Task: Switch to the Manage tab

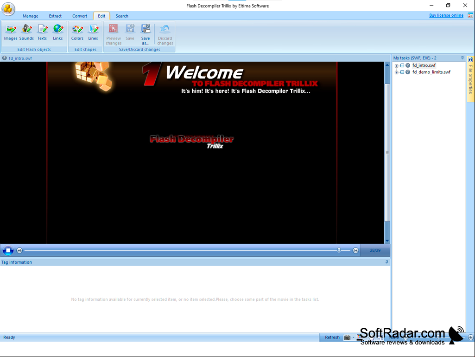Action: point(30,16)
